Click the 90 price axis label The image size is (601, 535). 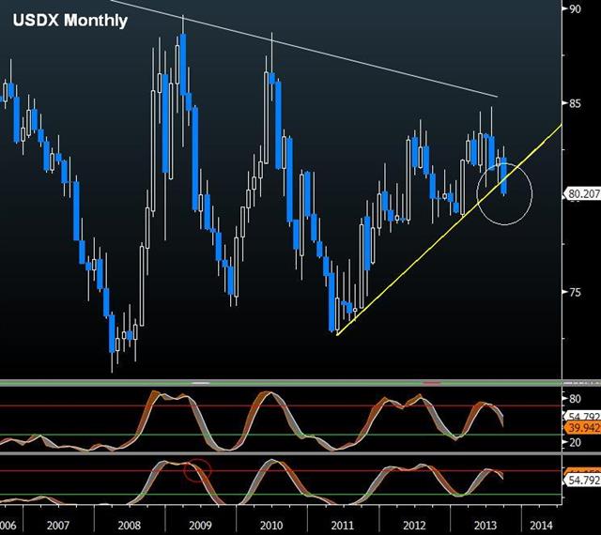[x=575, y=8]
